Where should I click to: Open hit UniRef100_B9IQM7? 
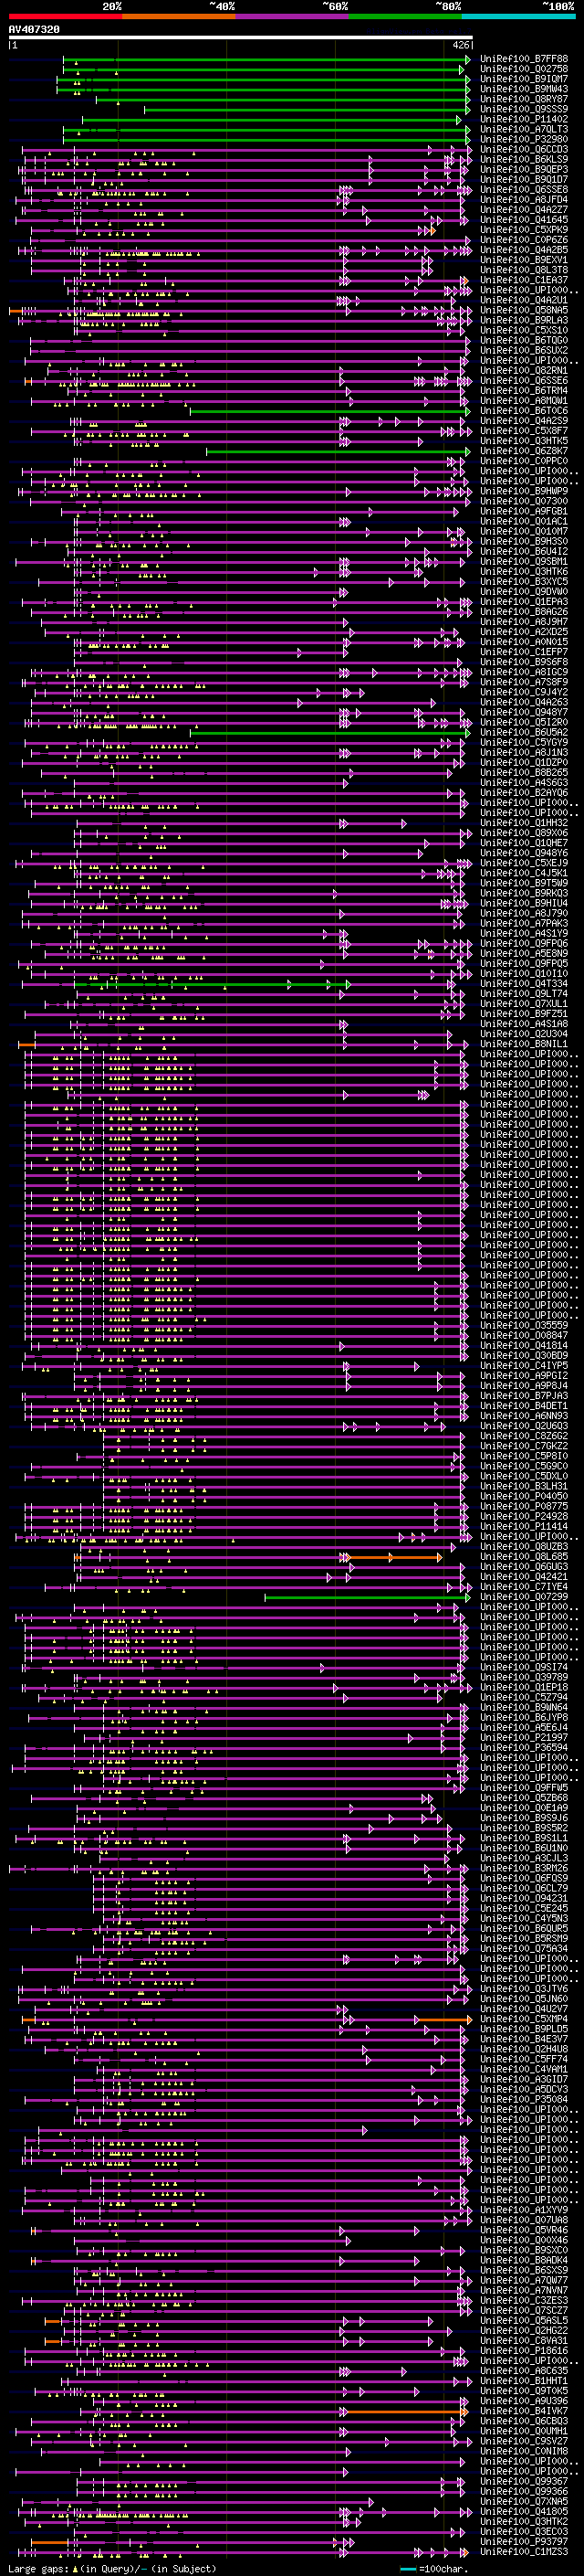coord(524,79)
